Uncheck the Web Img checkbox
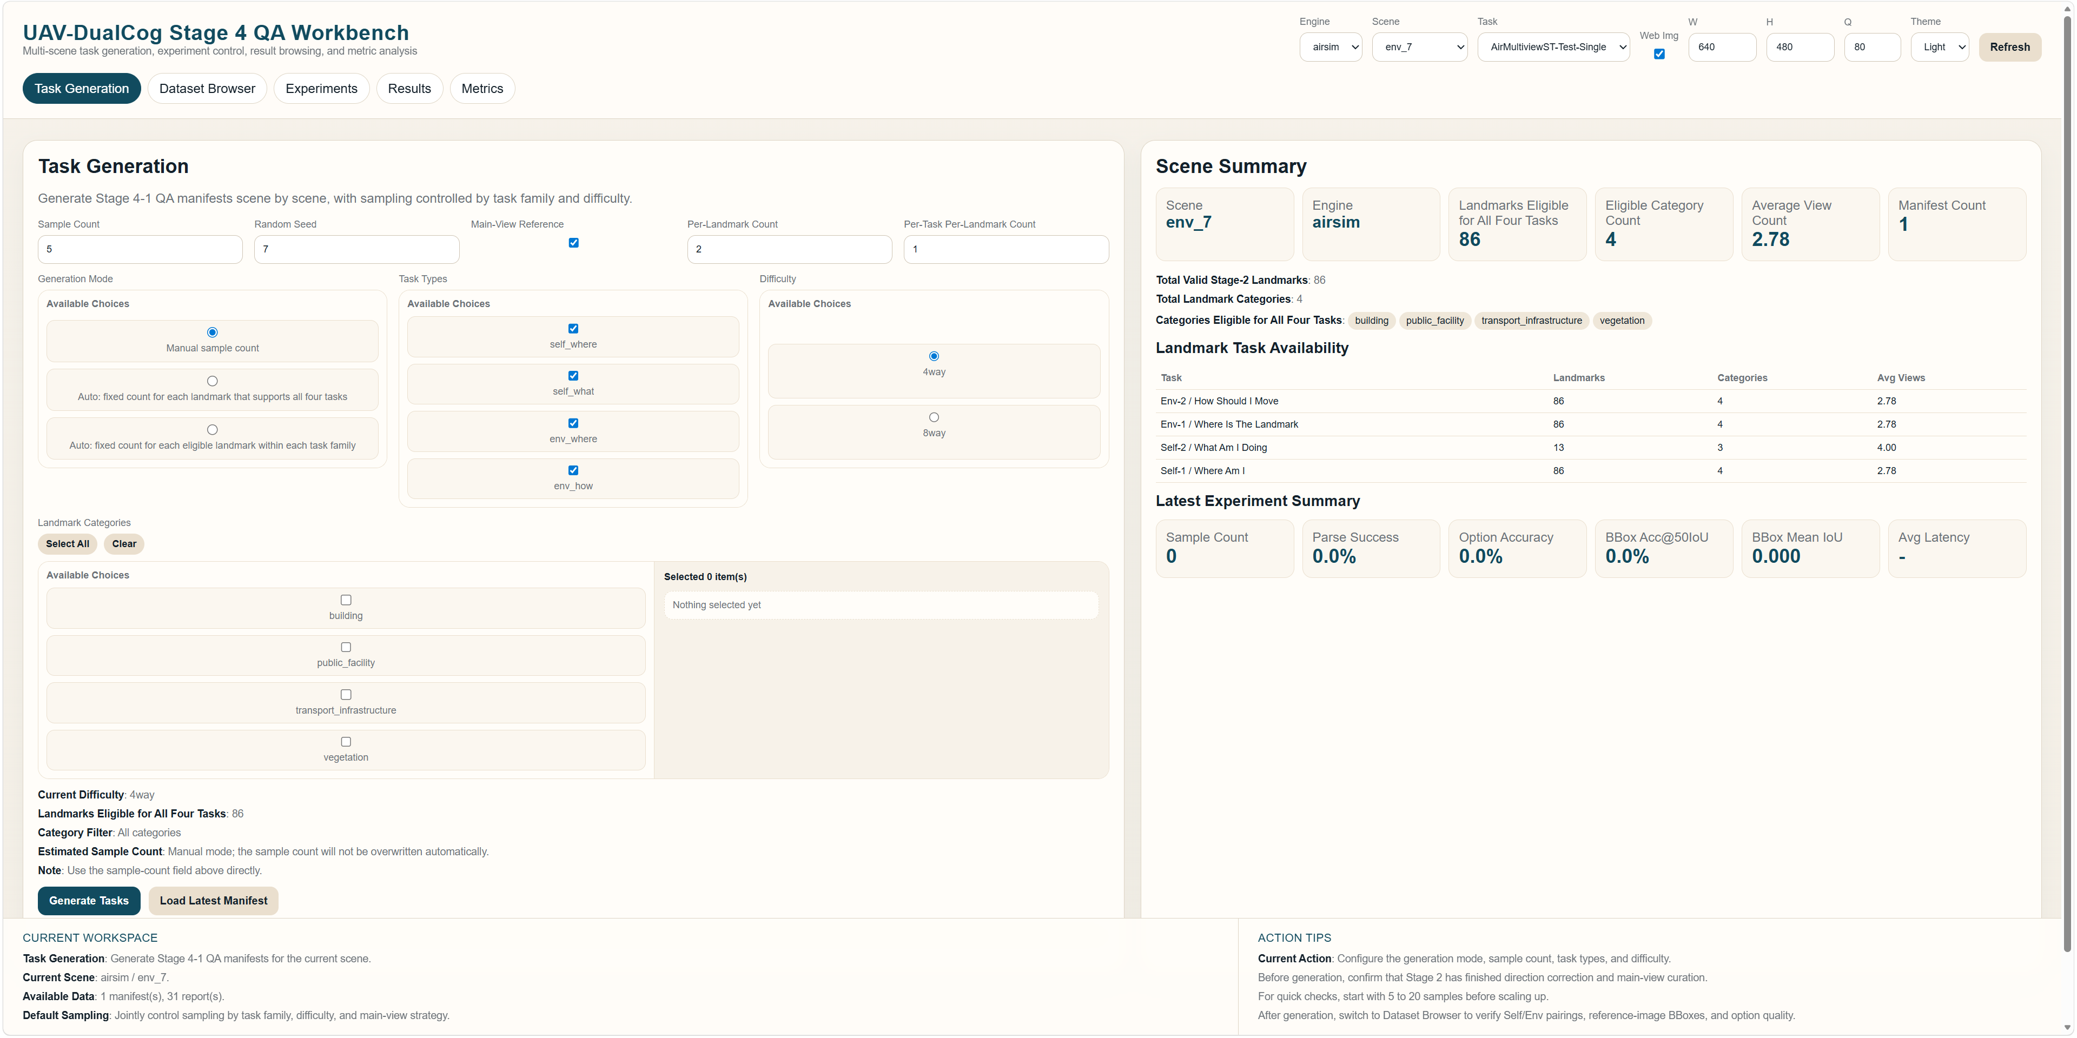Viewport: 2077px width, 1038px height. (x=1658, y=54)
